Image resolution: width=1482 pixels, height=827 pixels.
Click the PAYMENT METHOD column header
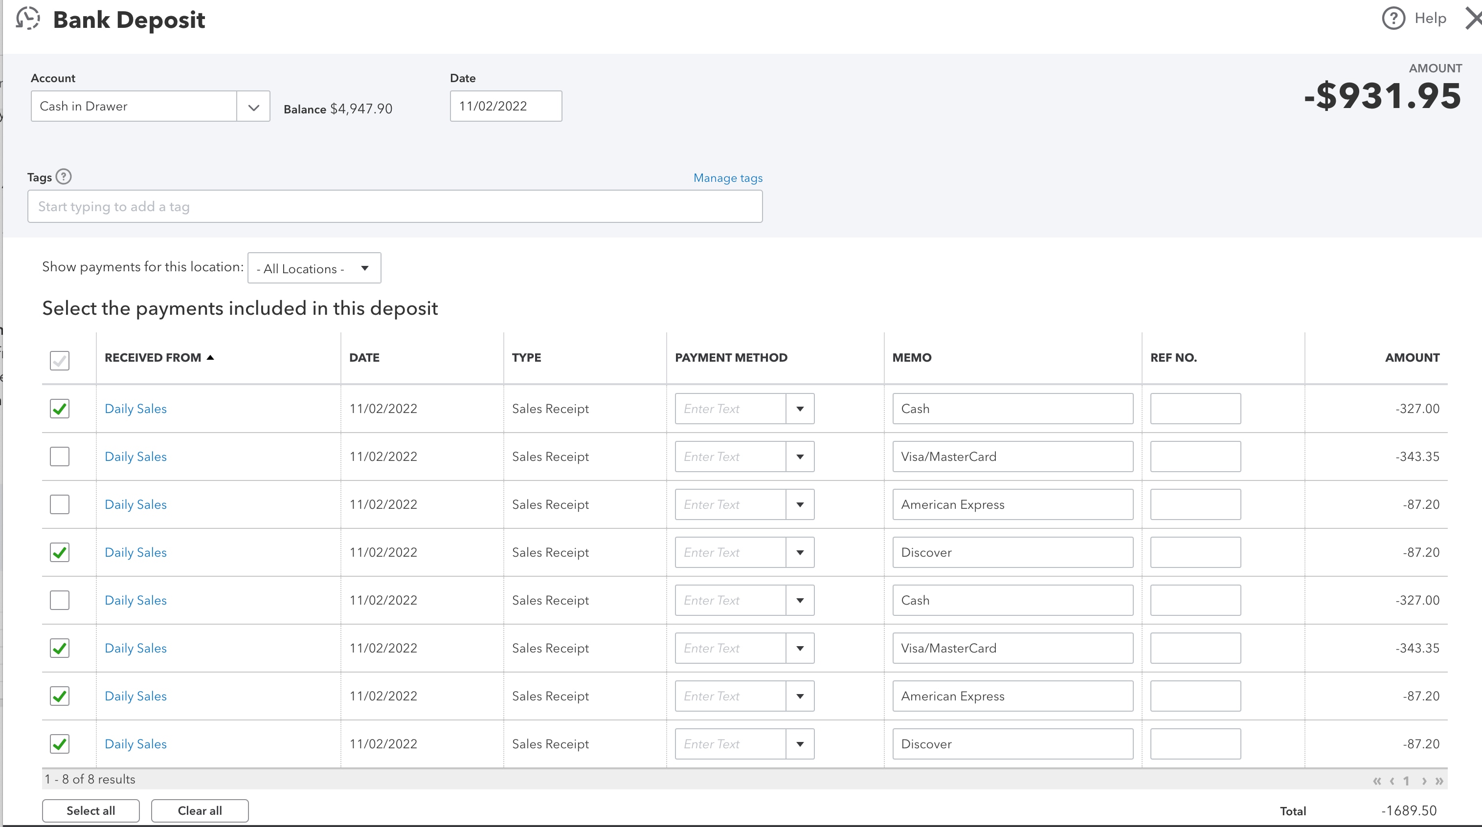731,357
